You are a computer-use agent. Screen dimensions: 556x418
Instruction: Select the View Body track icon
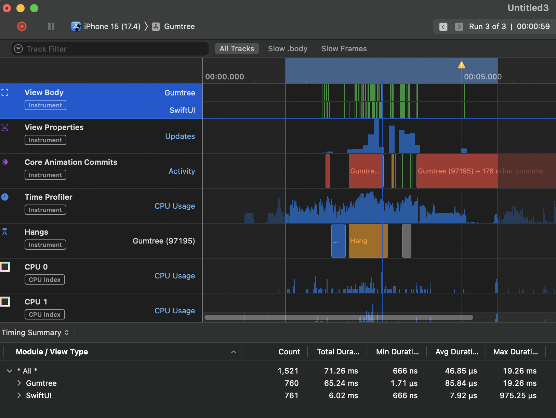[x=5, y=92]
